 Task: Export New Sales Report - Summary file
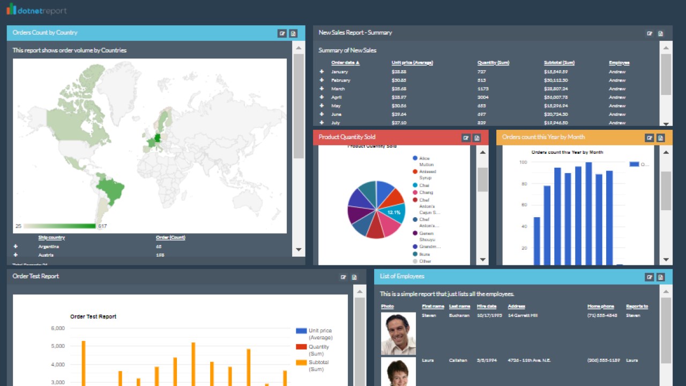pos(660,33)
